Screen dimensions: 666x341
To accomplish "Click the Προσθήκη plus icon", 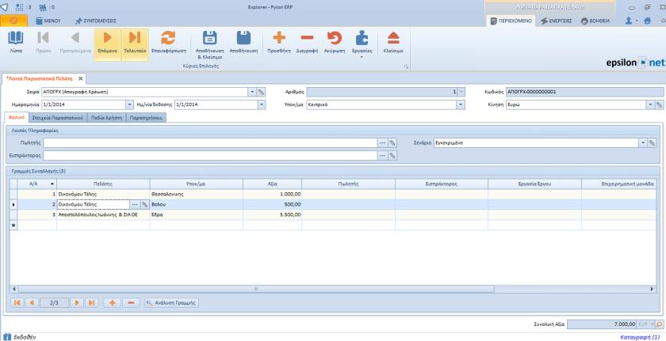I will [278, 38].
